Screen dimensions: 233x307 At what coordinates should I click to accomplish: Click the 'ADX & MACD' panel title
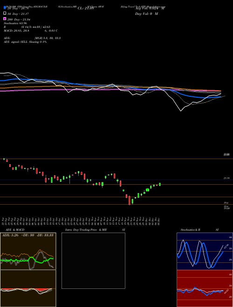15,230
